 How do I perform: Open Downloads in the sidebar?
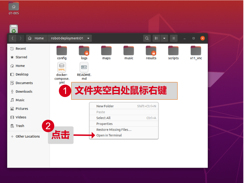29,91
